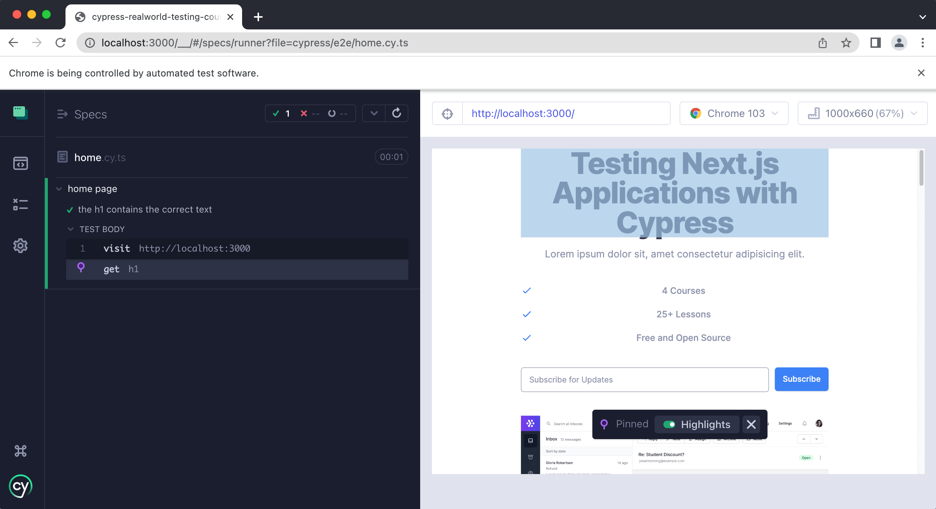
Task: Click the browser selector Chrome 103 icon
Action: click(x=695, y=113)
